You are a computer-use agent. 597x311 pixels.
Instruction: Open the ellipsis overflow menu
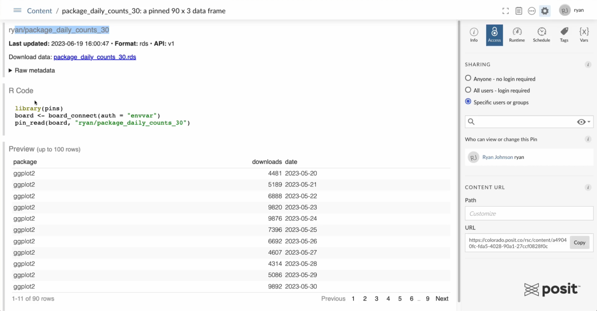[532, 10]
